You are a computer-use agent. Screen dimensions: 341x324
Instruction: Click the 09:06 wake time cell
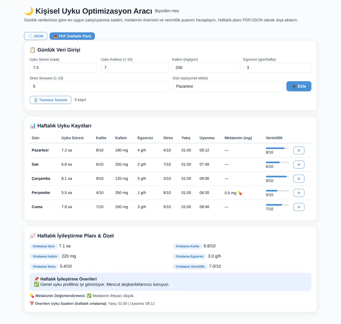(x=204, y=179)
